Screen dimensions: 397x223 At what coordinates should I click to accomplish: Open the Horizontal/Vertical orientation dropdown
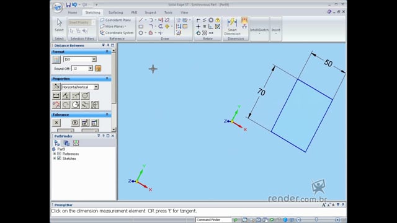pos(96,87)
